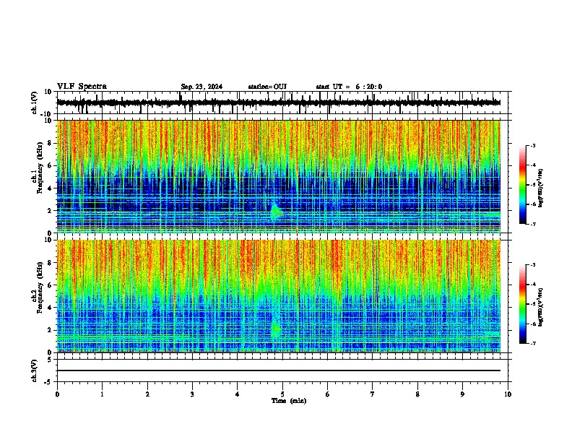Click the "Time (min)" x-axis label
Screen dimensions: 572x442
coord(289,401)
